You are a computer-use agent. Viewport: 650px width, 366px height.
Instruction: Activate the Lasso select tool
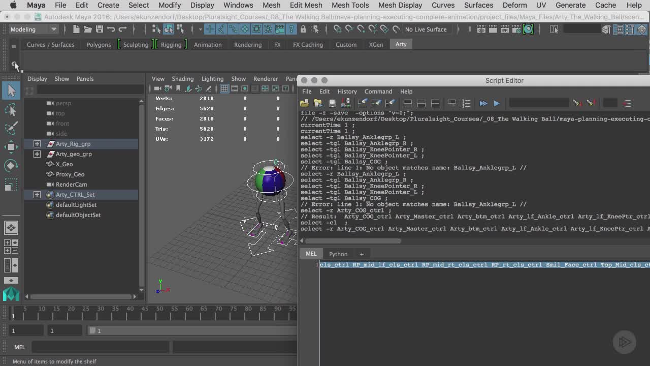point(11,109)
